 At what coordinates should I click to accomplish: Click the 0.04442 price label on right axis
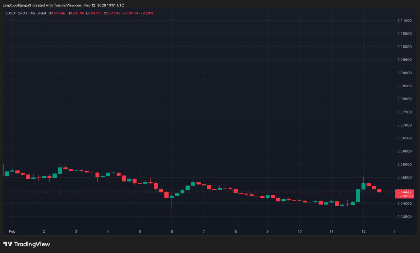405,192
